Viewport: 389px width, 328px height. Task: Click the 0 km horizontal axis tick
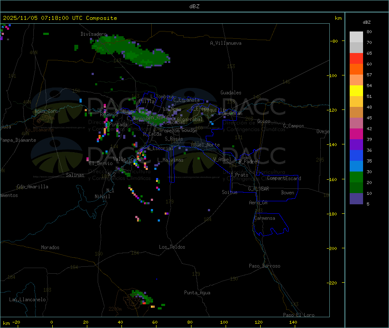pyautogui.click(x=51, y=322)
